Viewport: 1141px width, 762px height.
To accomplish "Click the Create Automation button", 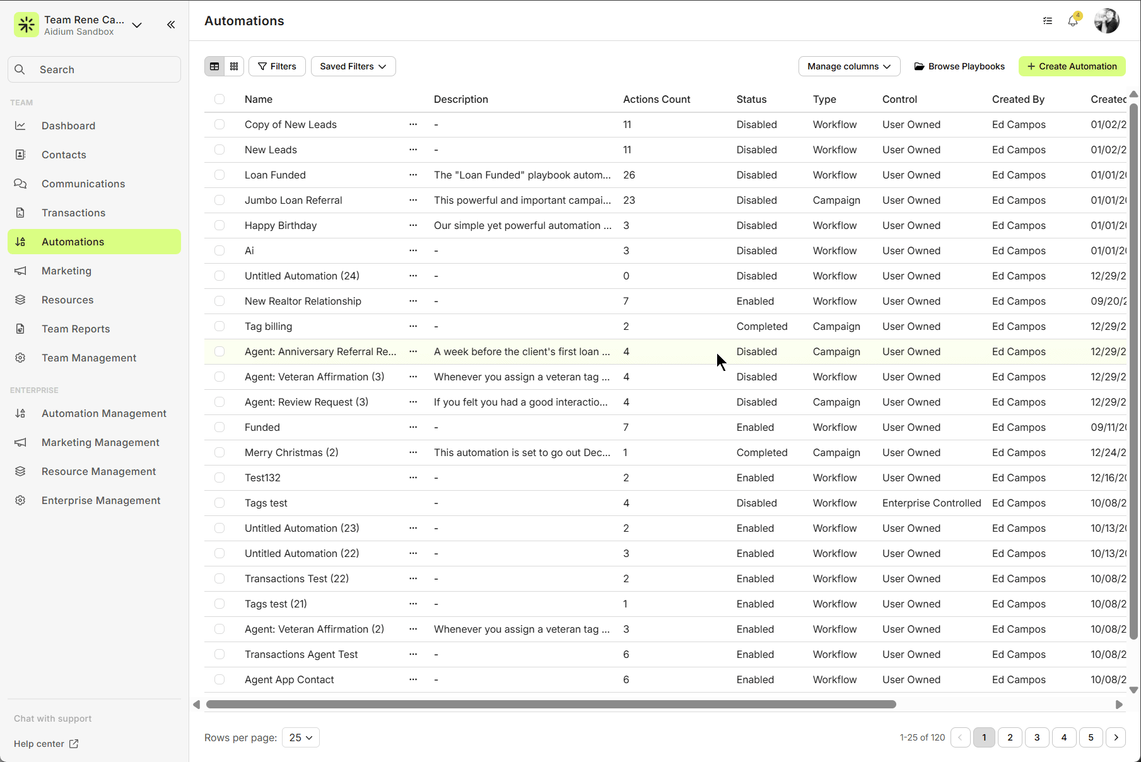I will point(1072,66).
